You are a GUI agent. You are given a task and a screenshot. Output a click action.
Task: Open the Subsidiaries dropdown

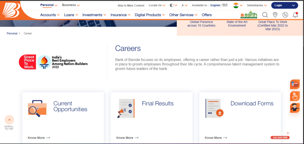click(257, 5)
